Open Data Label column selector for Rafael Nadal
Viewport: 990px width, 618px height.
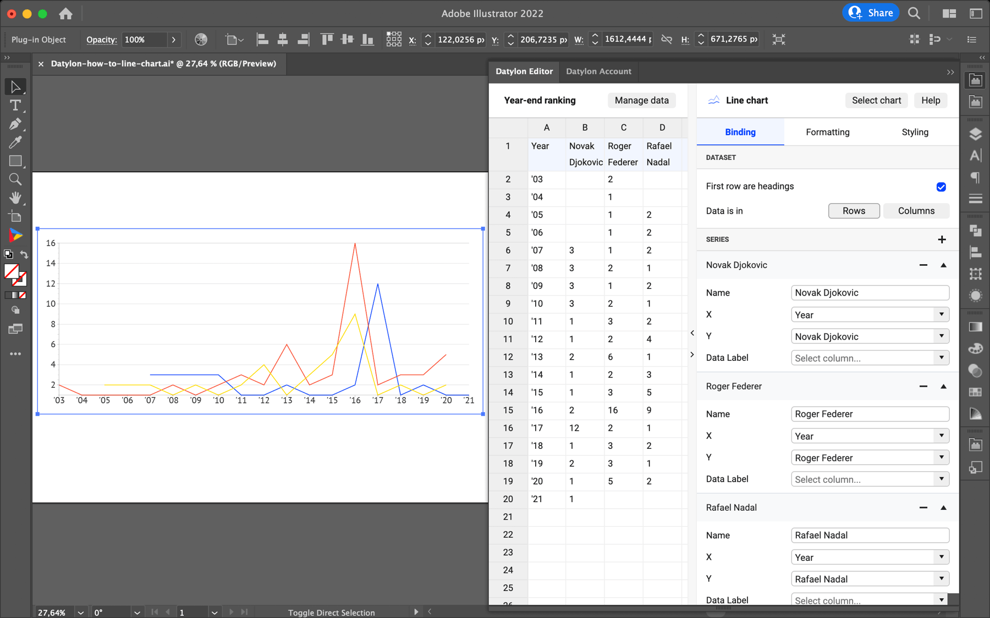[x=870, y=599]
